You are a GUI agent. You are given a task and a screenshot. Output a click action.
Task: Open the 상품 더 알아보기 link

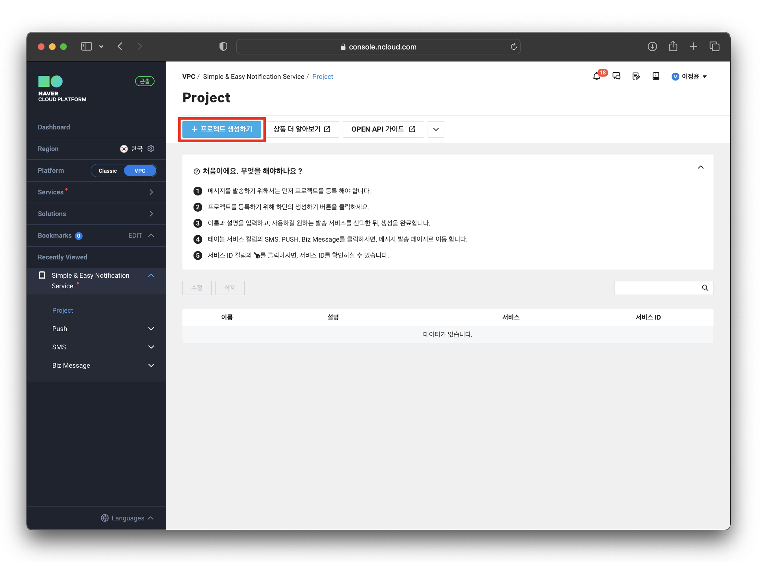pos(302,129)
